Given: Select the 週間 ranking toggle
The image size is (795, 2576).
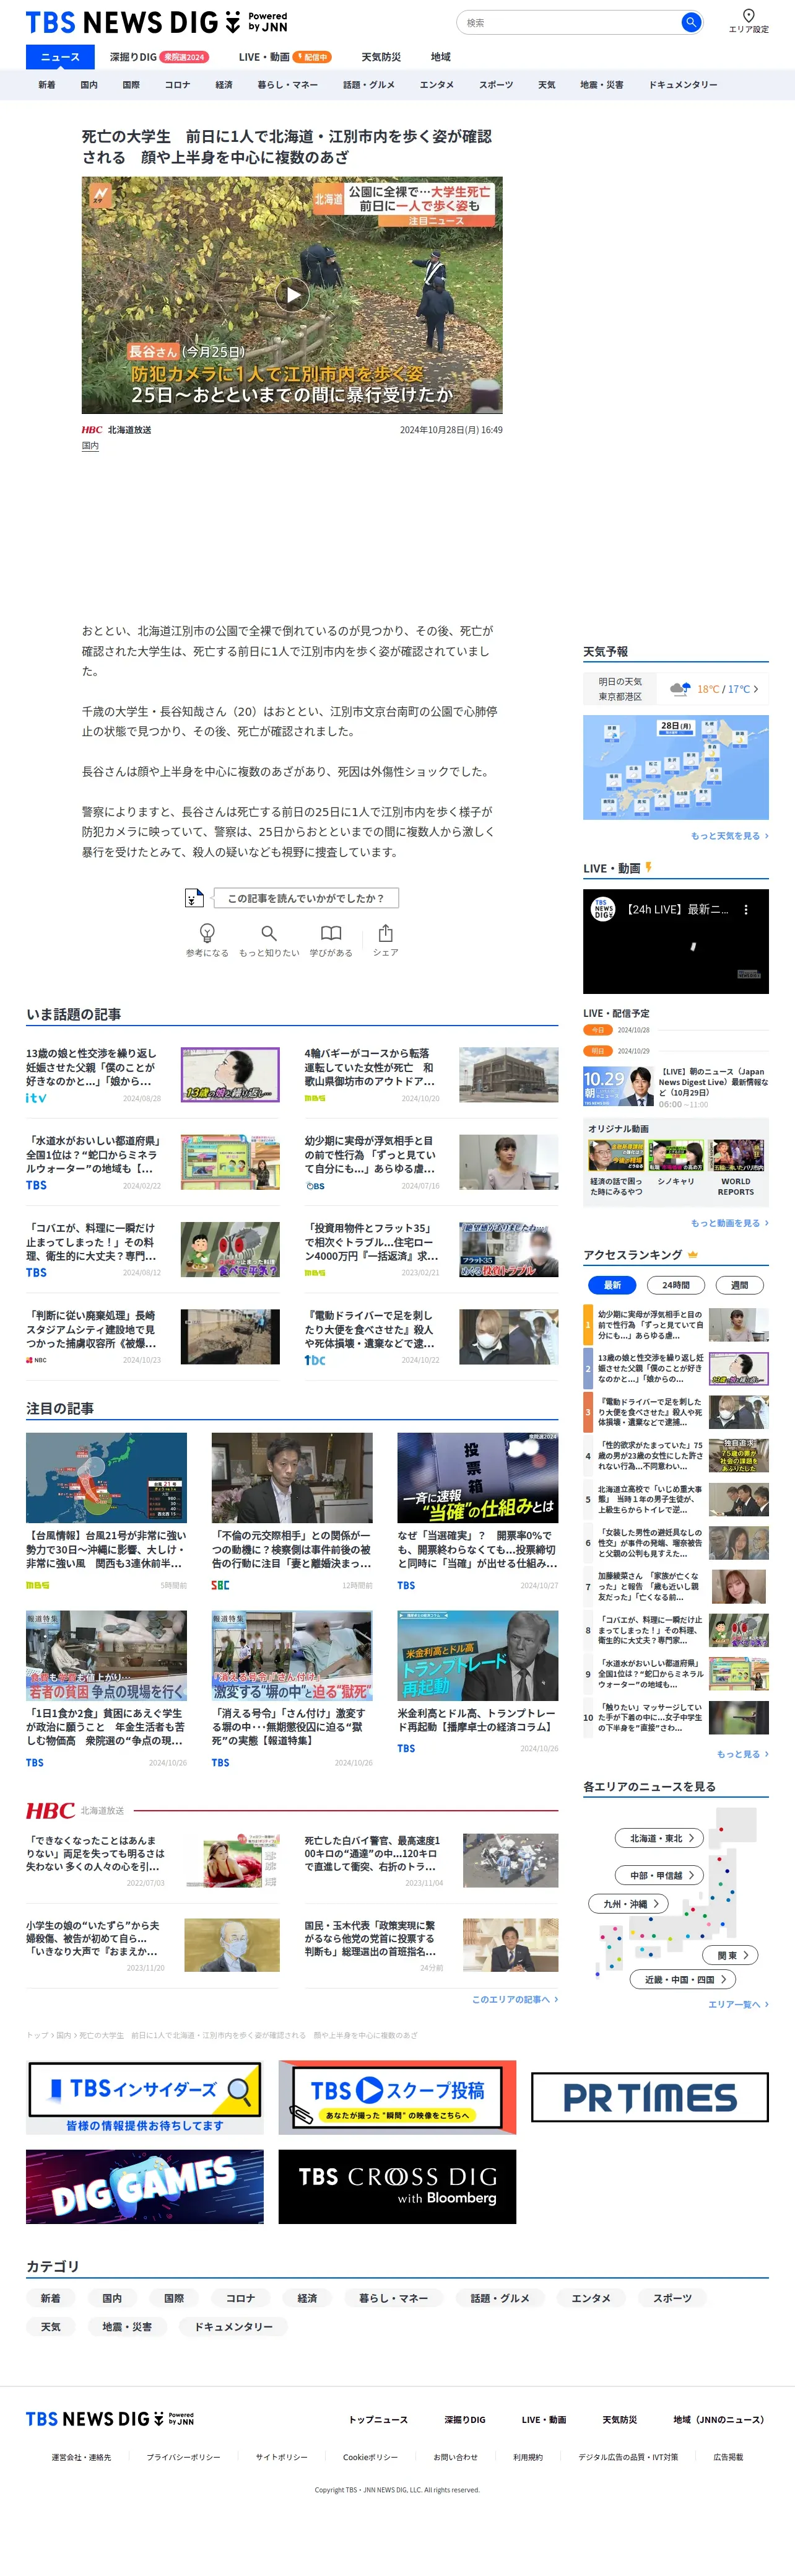Looking at the screenshot, I should 739,1285.
